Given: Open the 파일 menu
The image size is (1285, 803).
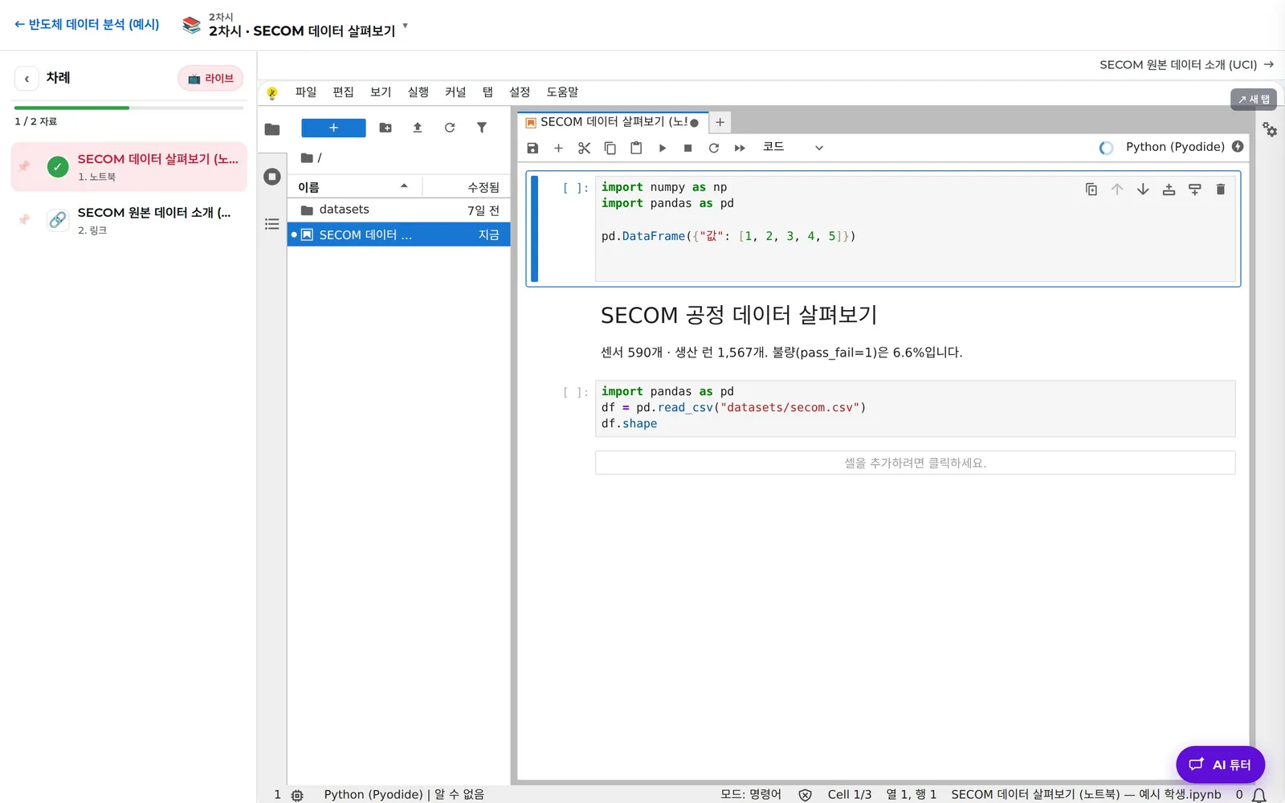Looking at the screenshot, I should point(306,92).
